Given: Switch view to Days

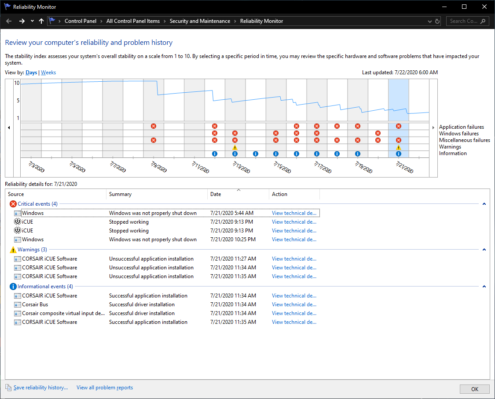Looking at the screenshot, I should 31,73.
